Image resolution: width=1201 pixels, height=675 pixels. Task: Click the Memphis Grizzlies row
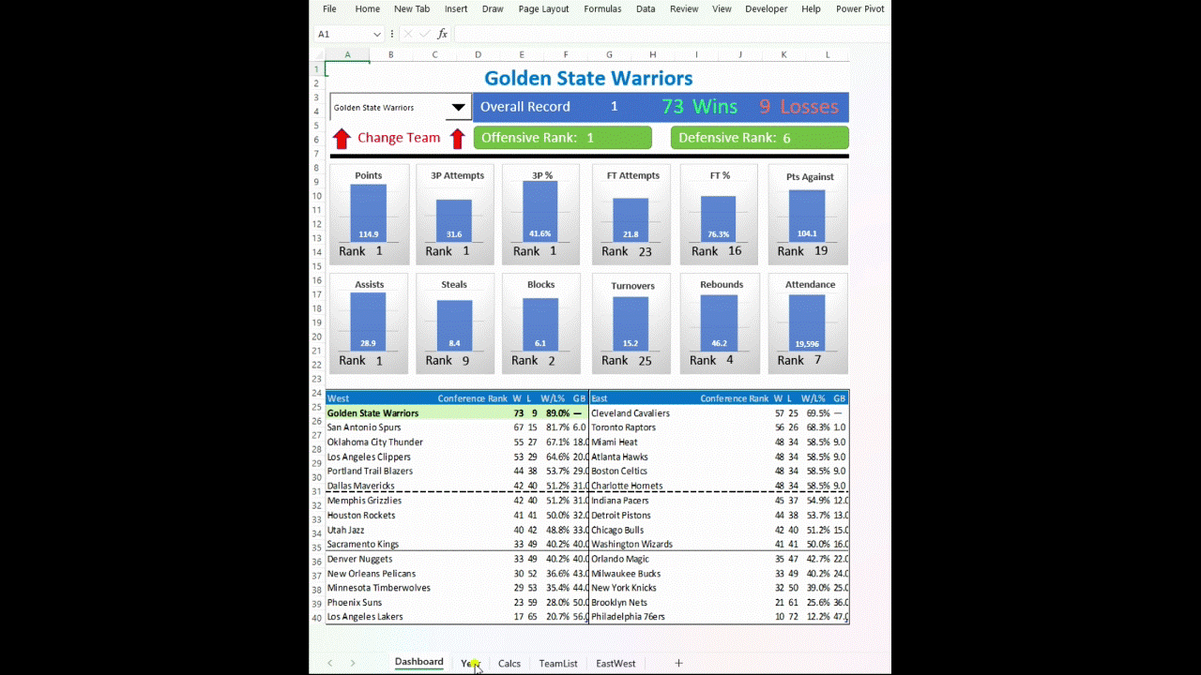(x=457, y=501)
